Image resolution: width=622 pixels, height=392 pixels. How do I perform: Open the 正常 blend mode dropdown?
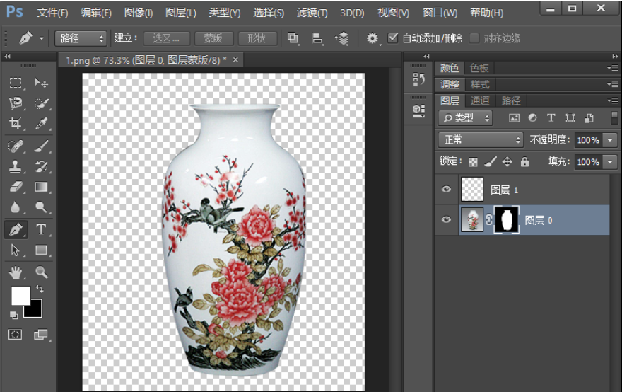click(x=480, y=140)
